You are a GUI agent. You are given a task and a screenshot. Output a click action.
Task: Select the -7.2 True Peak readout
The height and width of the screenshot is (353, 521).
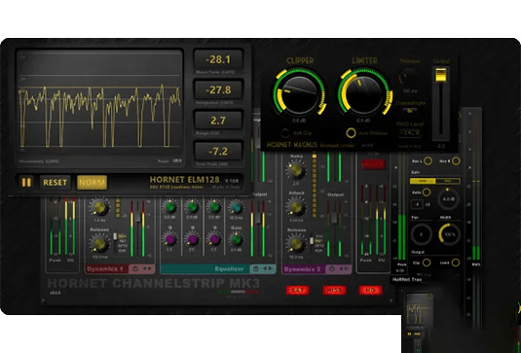(x=218, y=152)
